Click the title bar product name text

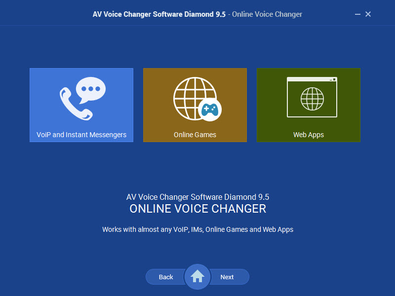coord(159,14)
